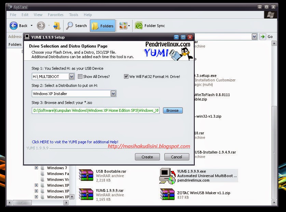Open the Back button history dropdown arrow
The width and height of the screenshot is (286, 212).
point(31,26)
